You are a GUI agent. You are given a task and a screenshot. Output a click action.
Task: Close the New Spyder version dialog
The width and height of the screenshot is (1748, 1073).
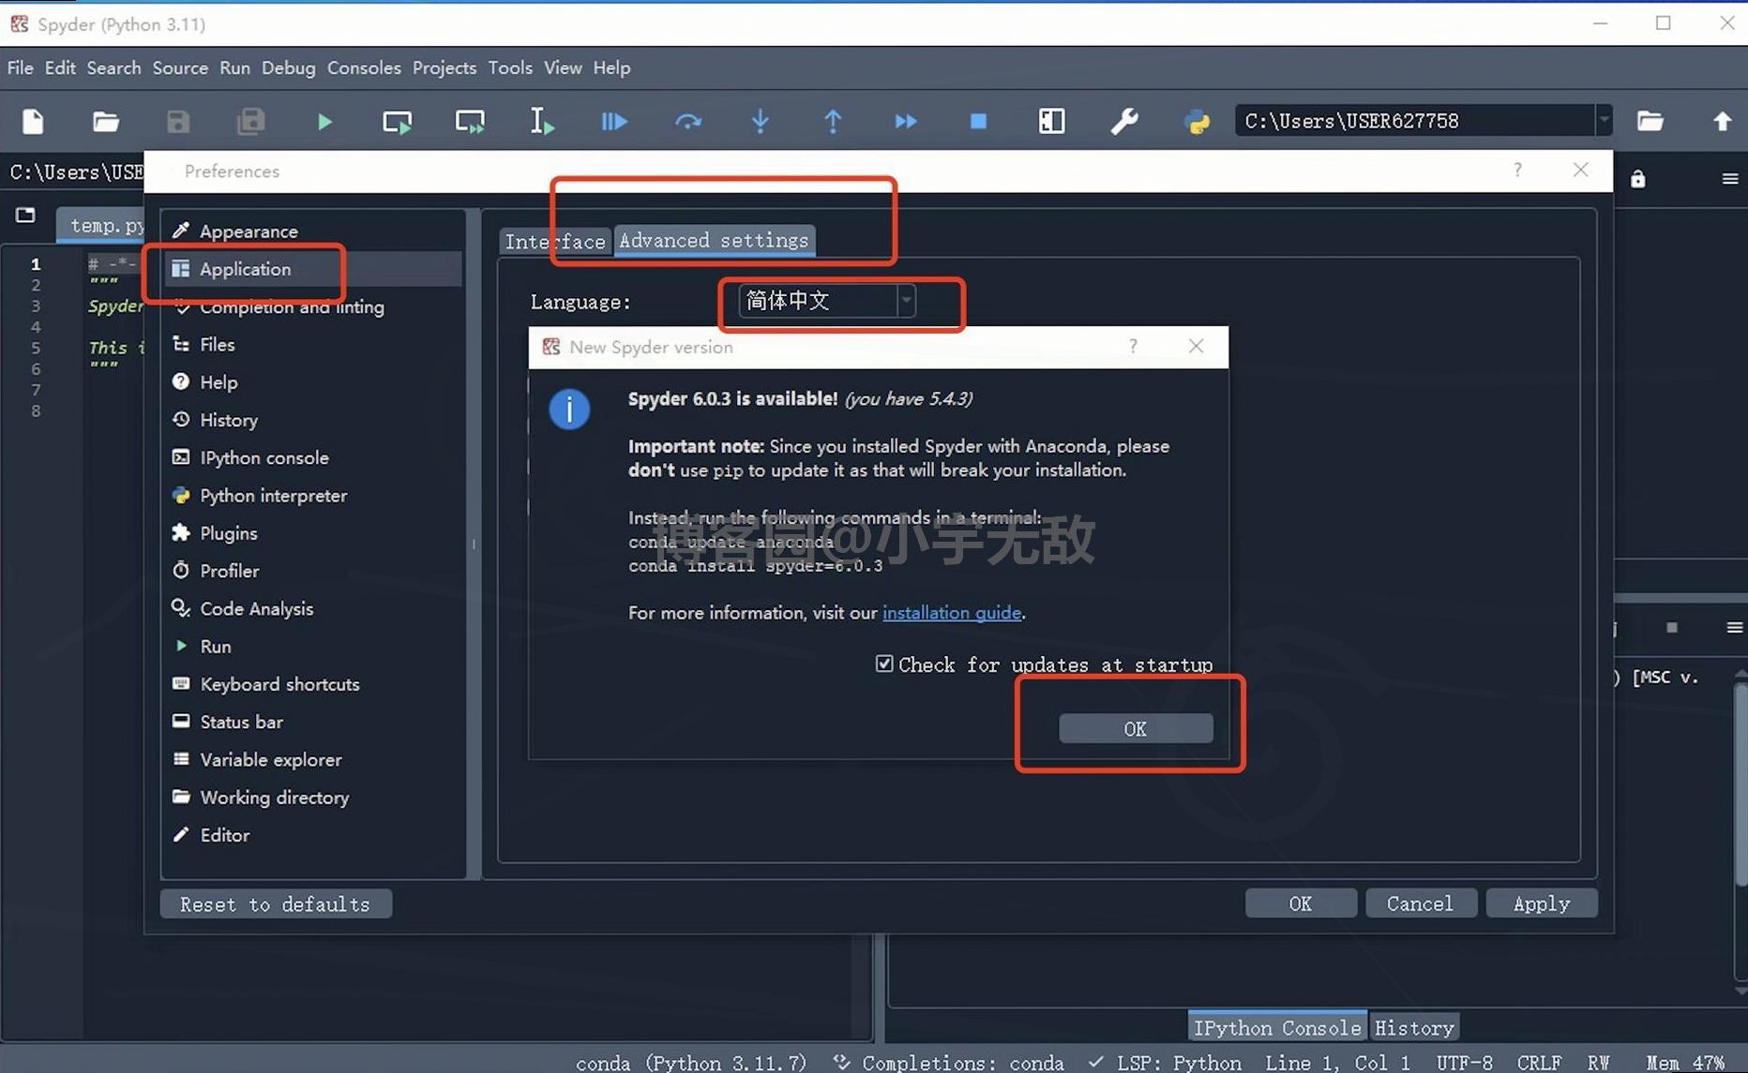click(1196, 346)
